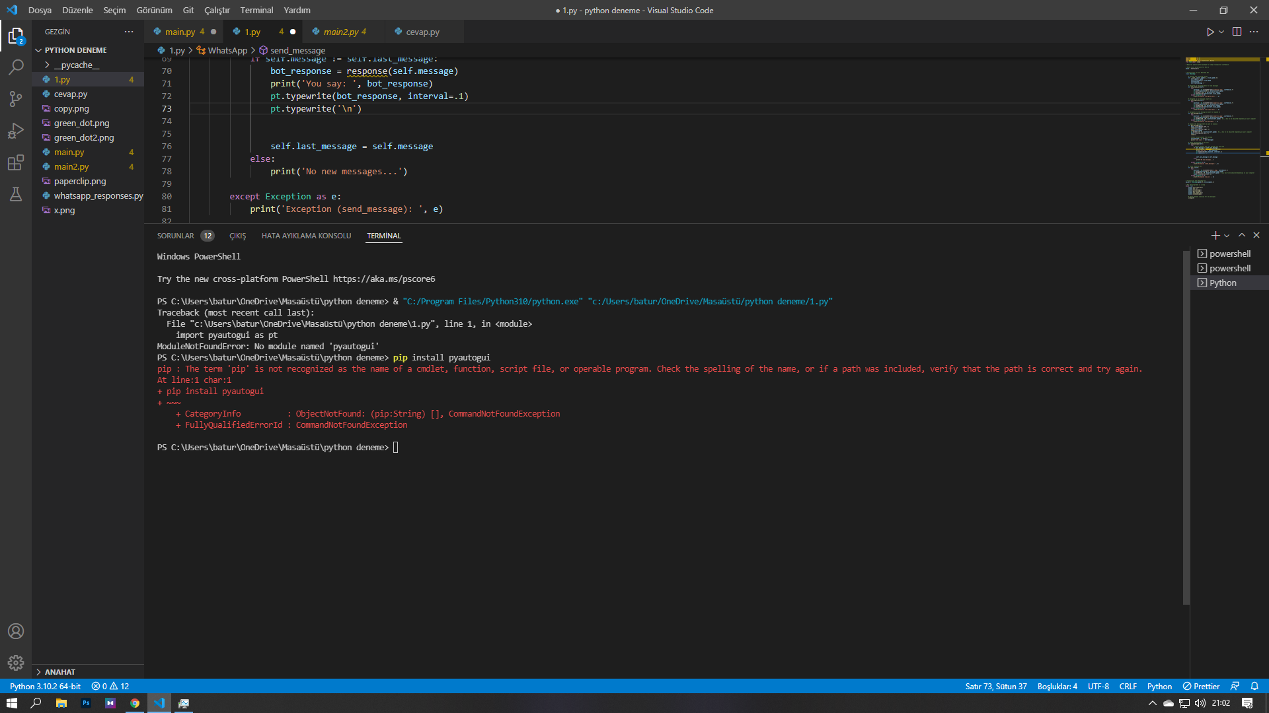Viewport: 1269px width, 713px height.
Task: Open green_dot.png in the explorer
Action: coord(81,123)
